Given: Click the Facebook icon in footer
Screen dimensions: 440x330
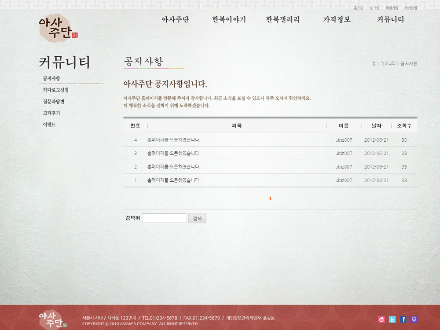Looking at the screenshot, I should point(403,319).
